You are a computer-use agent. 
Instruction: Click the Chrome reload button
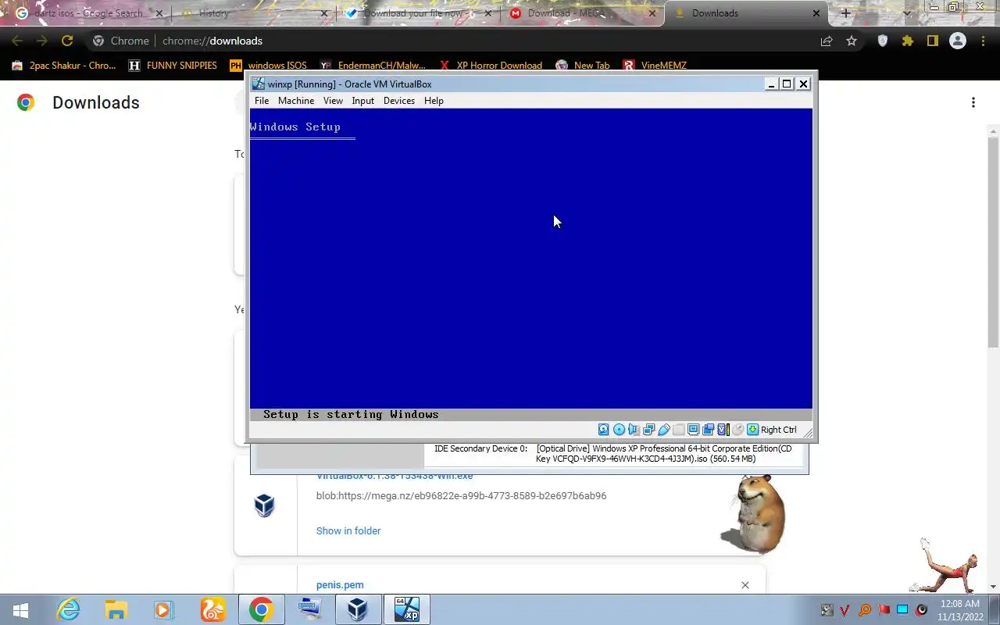tap(67, 41)
